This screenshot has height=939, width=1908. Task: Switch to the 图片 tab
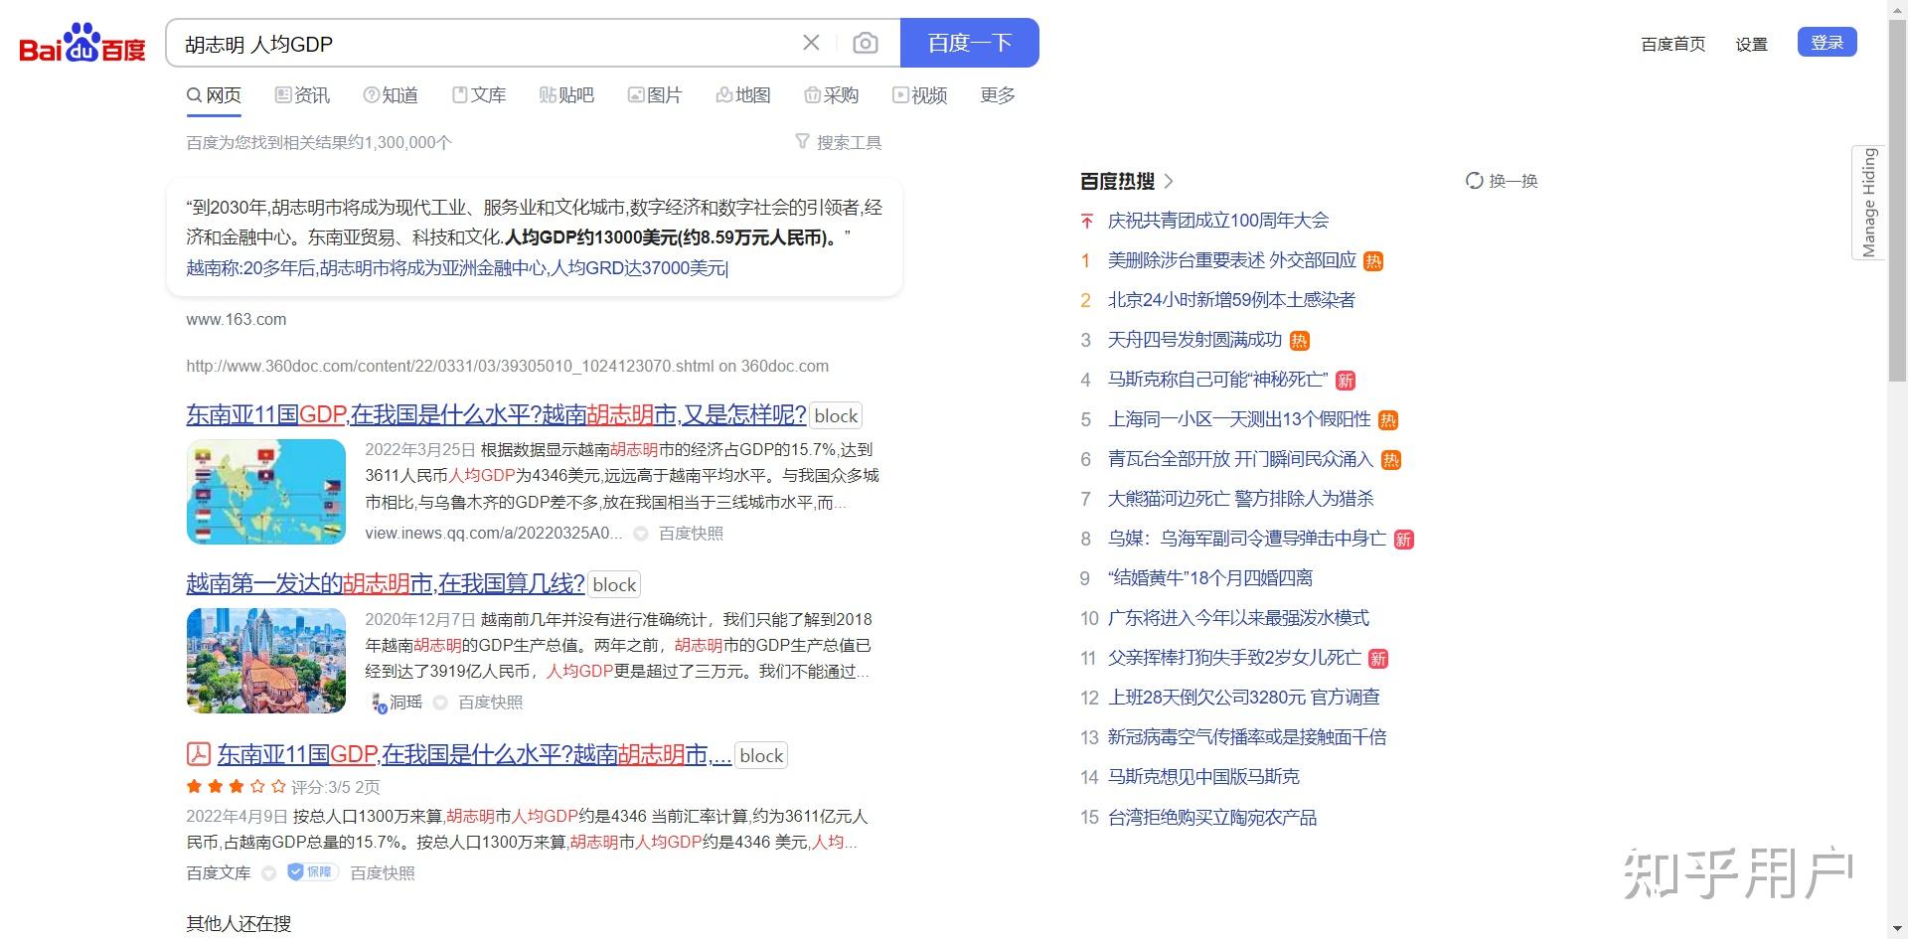click(655, 95)
